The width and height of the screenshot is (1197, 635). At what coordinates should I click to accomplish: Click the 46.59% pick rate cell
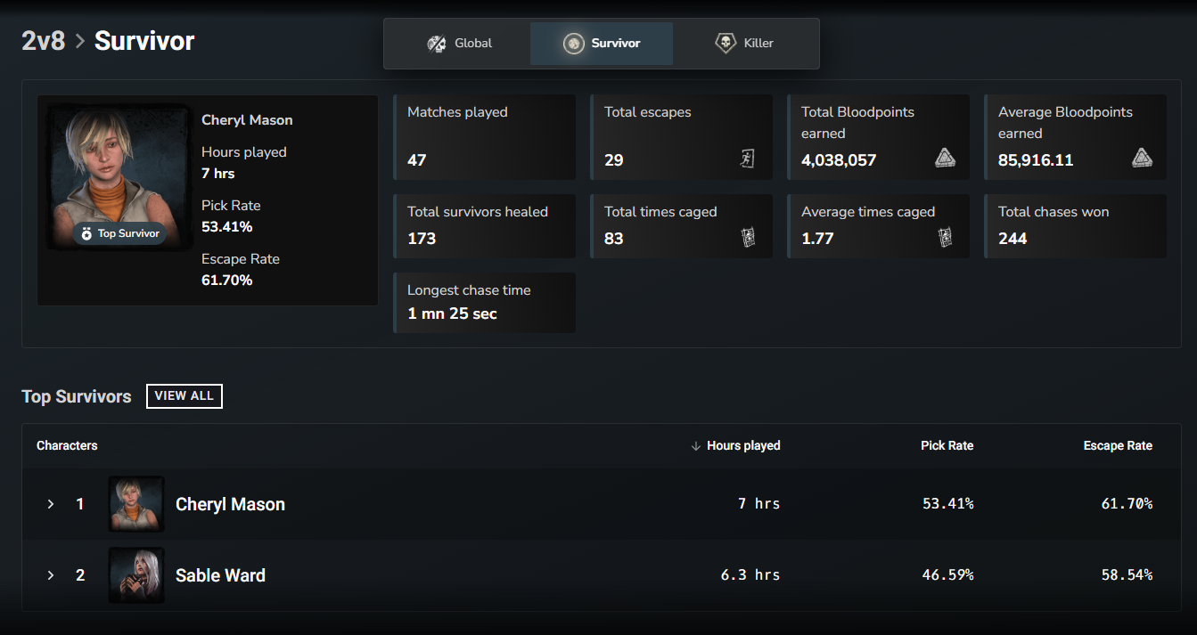pyautogui.click(x=948, y=575)
